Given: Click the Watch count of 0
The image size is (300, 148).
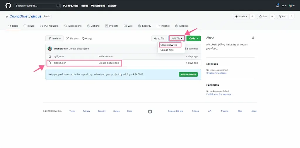Looking at the screenshot, I should pos(252,17).
